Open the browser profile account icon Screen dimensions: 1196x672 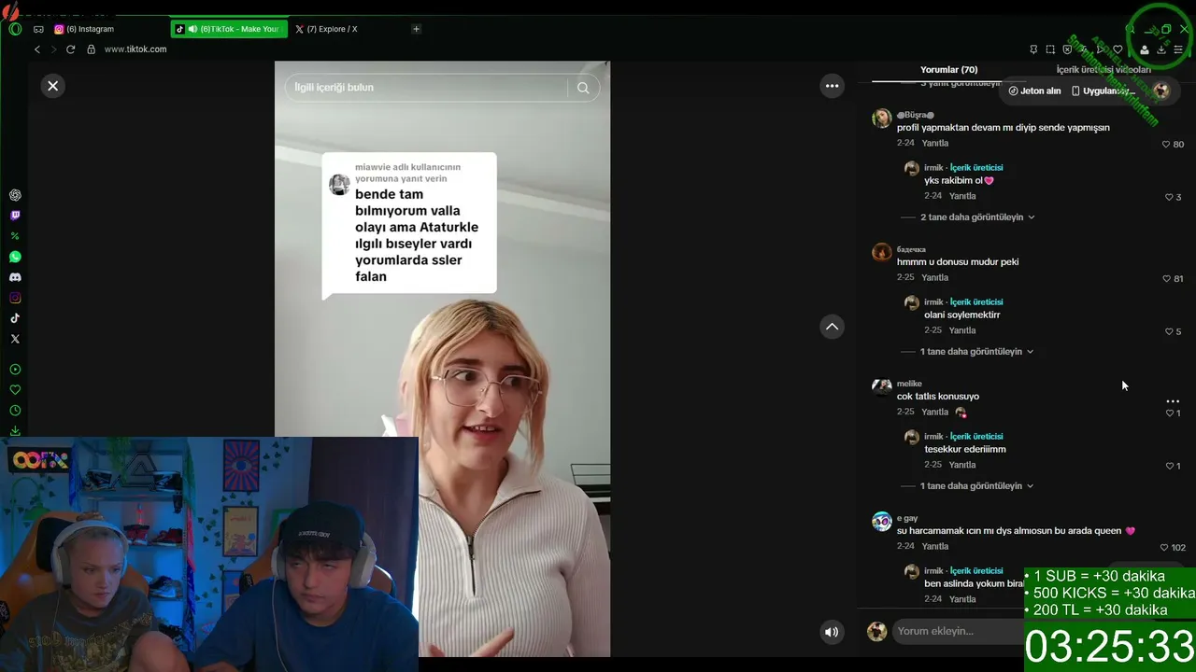tap(1145, 49)
